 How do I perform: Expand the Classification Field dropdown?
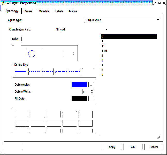[x=107, y=29]
